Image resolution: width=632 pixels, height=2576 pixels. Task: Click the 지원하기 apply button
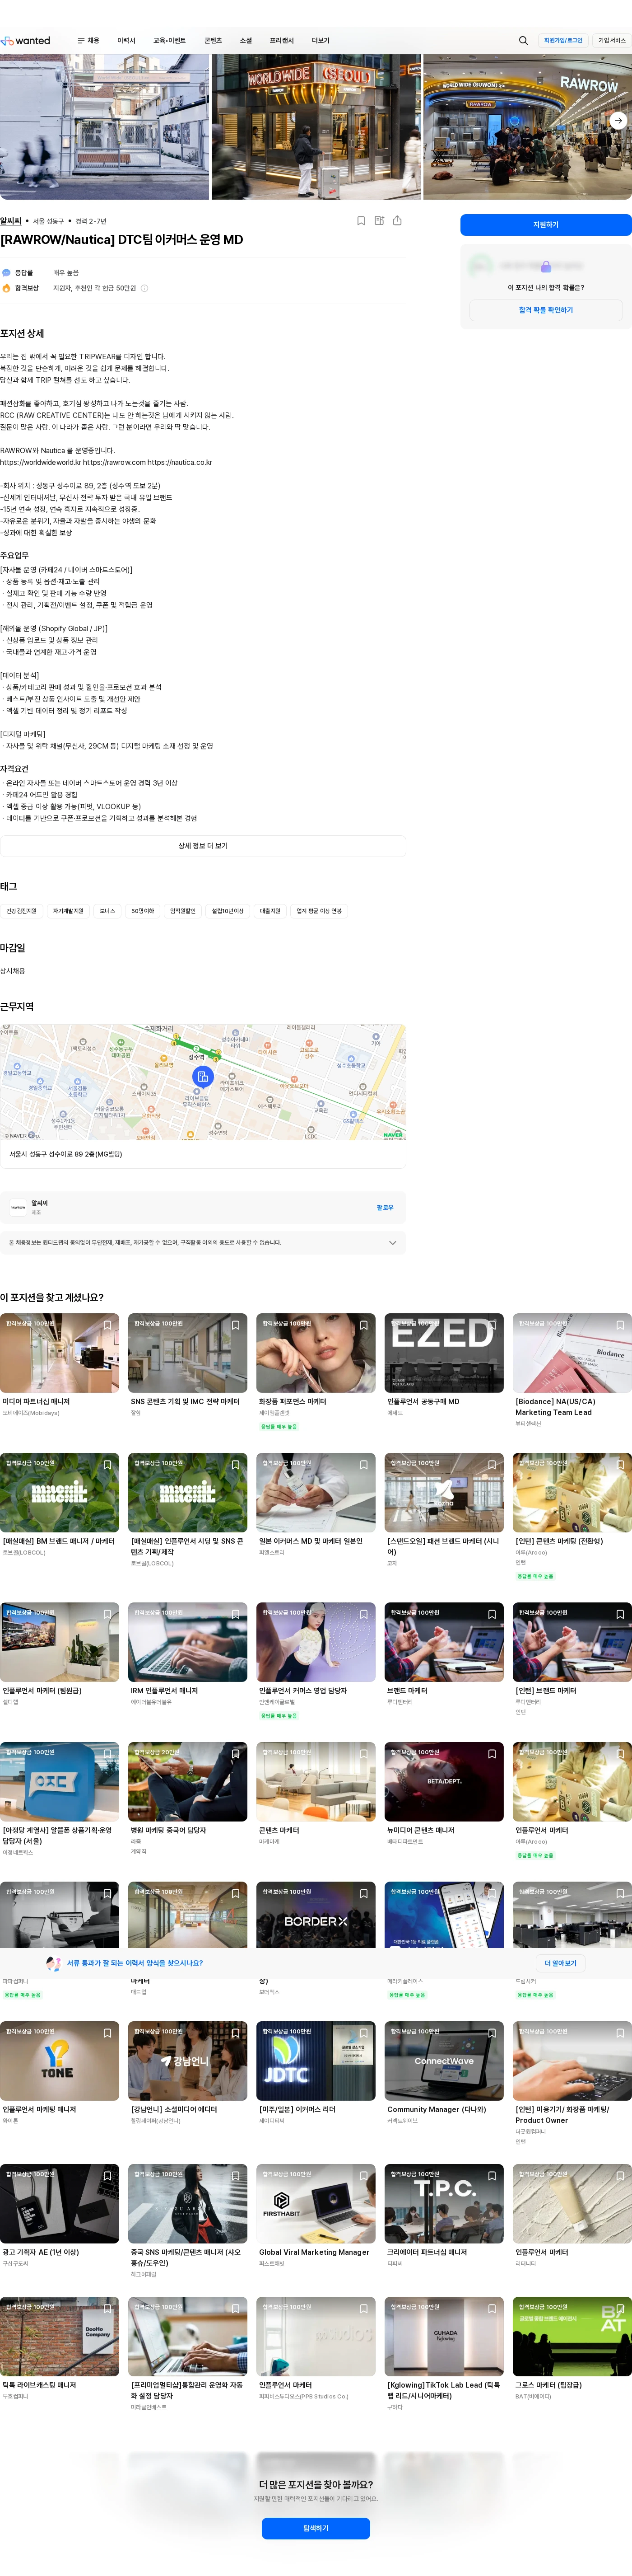point(546,225)
